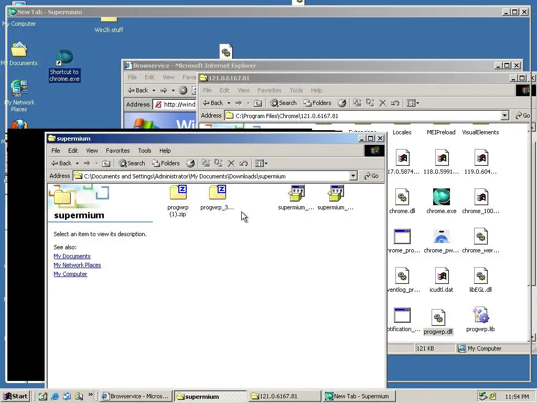The height and width of the screenshot is (403, 537).
Task: Click Search in 121.0.6167.81 window toolbar
Action: click(x=284, y=103)
